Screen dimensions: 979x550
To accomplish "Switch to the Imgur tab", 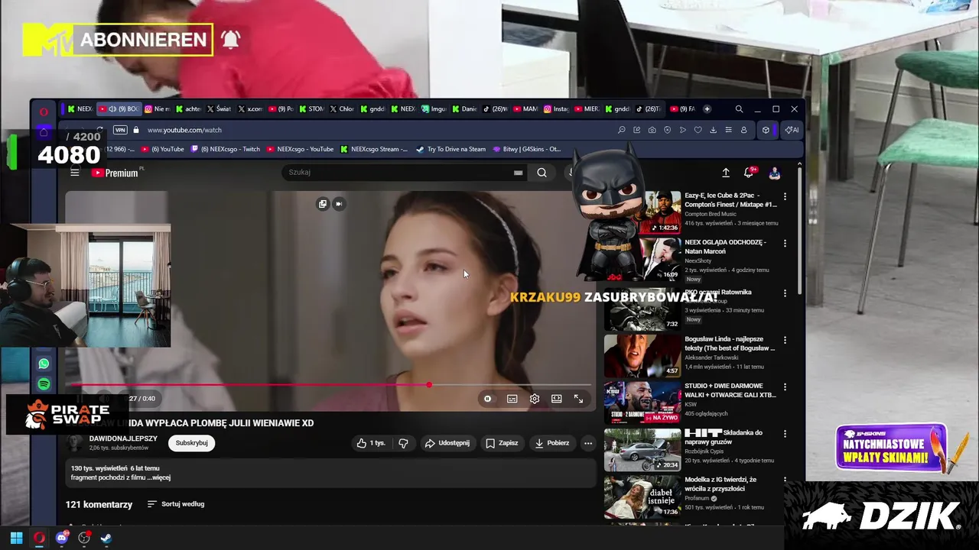I will pyautogui.click(x=434, y=109).
